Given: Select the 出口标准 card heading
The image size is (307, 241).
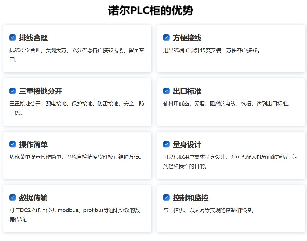Looking at the screenshot, I should pos(187,91).
